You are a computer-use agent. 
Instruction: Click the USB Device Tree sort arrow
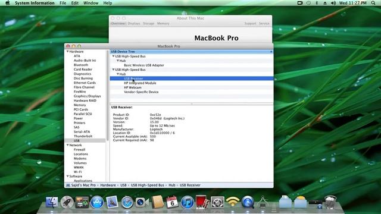[271, 52]
